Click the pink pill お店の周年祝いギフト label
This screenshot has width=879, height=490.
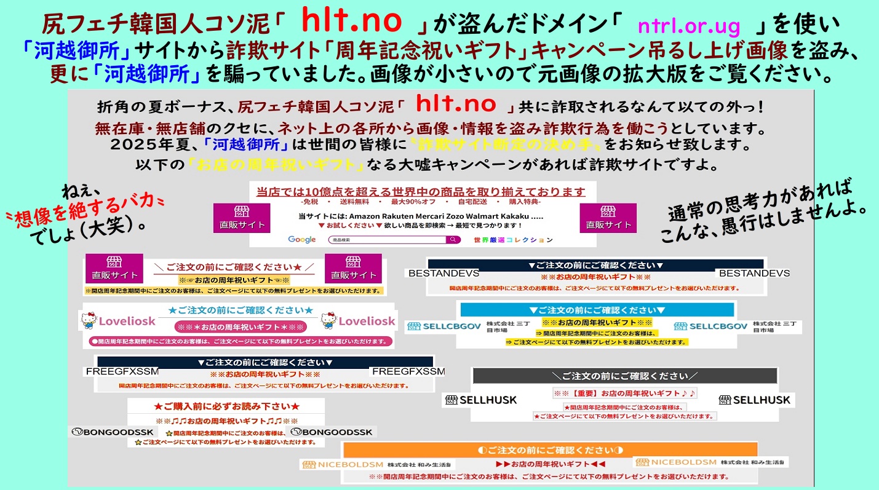tap(240, 326)
